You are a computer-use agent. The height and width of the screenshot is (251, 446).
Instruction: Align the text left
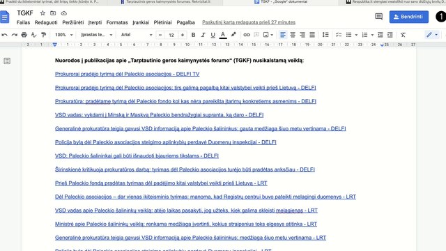click(x=283, y=35)
